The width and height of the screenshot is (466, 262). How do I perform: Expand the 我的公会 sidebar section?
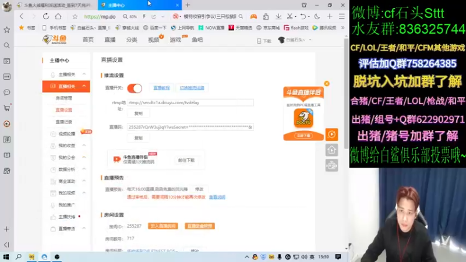(x=84, y=157)
